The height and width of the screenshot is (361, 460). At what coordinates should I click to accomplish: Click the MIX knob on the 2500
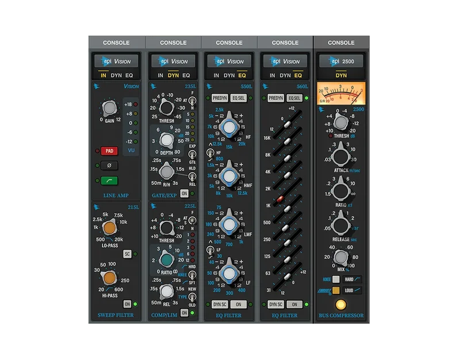[341, 257]
